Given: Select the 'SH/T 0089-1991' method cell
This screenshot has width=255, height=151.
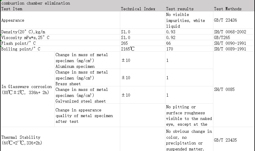Looking at the screenshot, I should [x=230, y=49].
